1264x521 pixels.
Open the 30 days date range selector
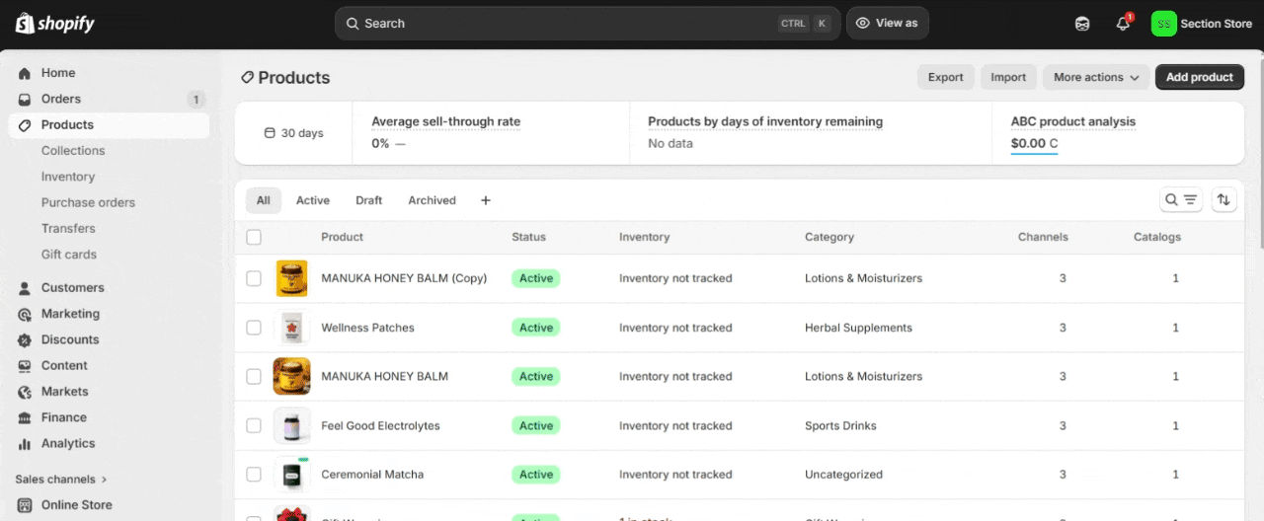pyautogui.click(x=293, y=133)
